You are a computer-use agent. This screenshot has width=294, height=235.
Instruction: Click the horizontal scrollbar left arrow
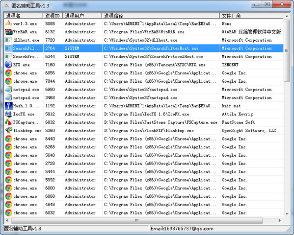pyautogui.click(x=7, y=220)
